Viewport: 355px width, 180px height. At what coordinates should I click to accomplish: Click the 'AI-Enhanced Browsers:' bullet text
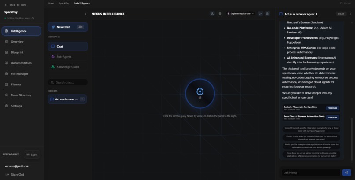click(302, 58)
